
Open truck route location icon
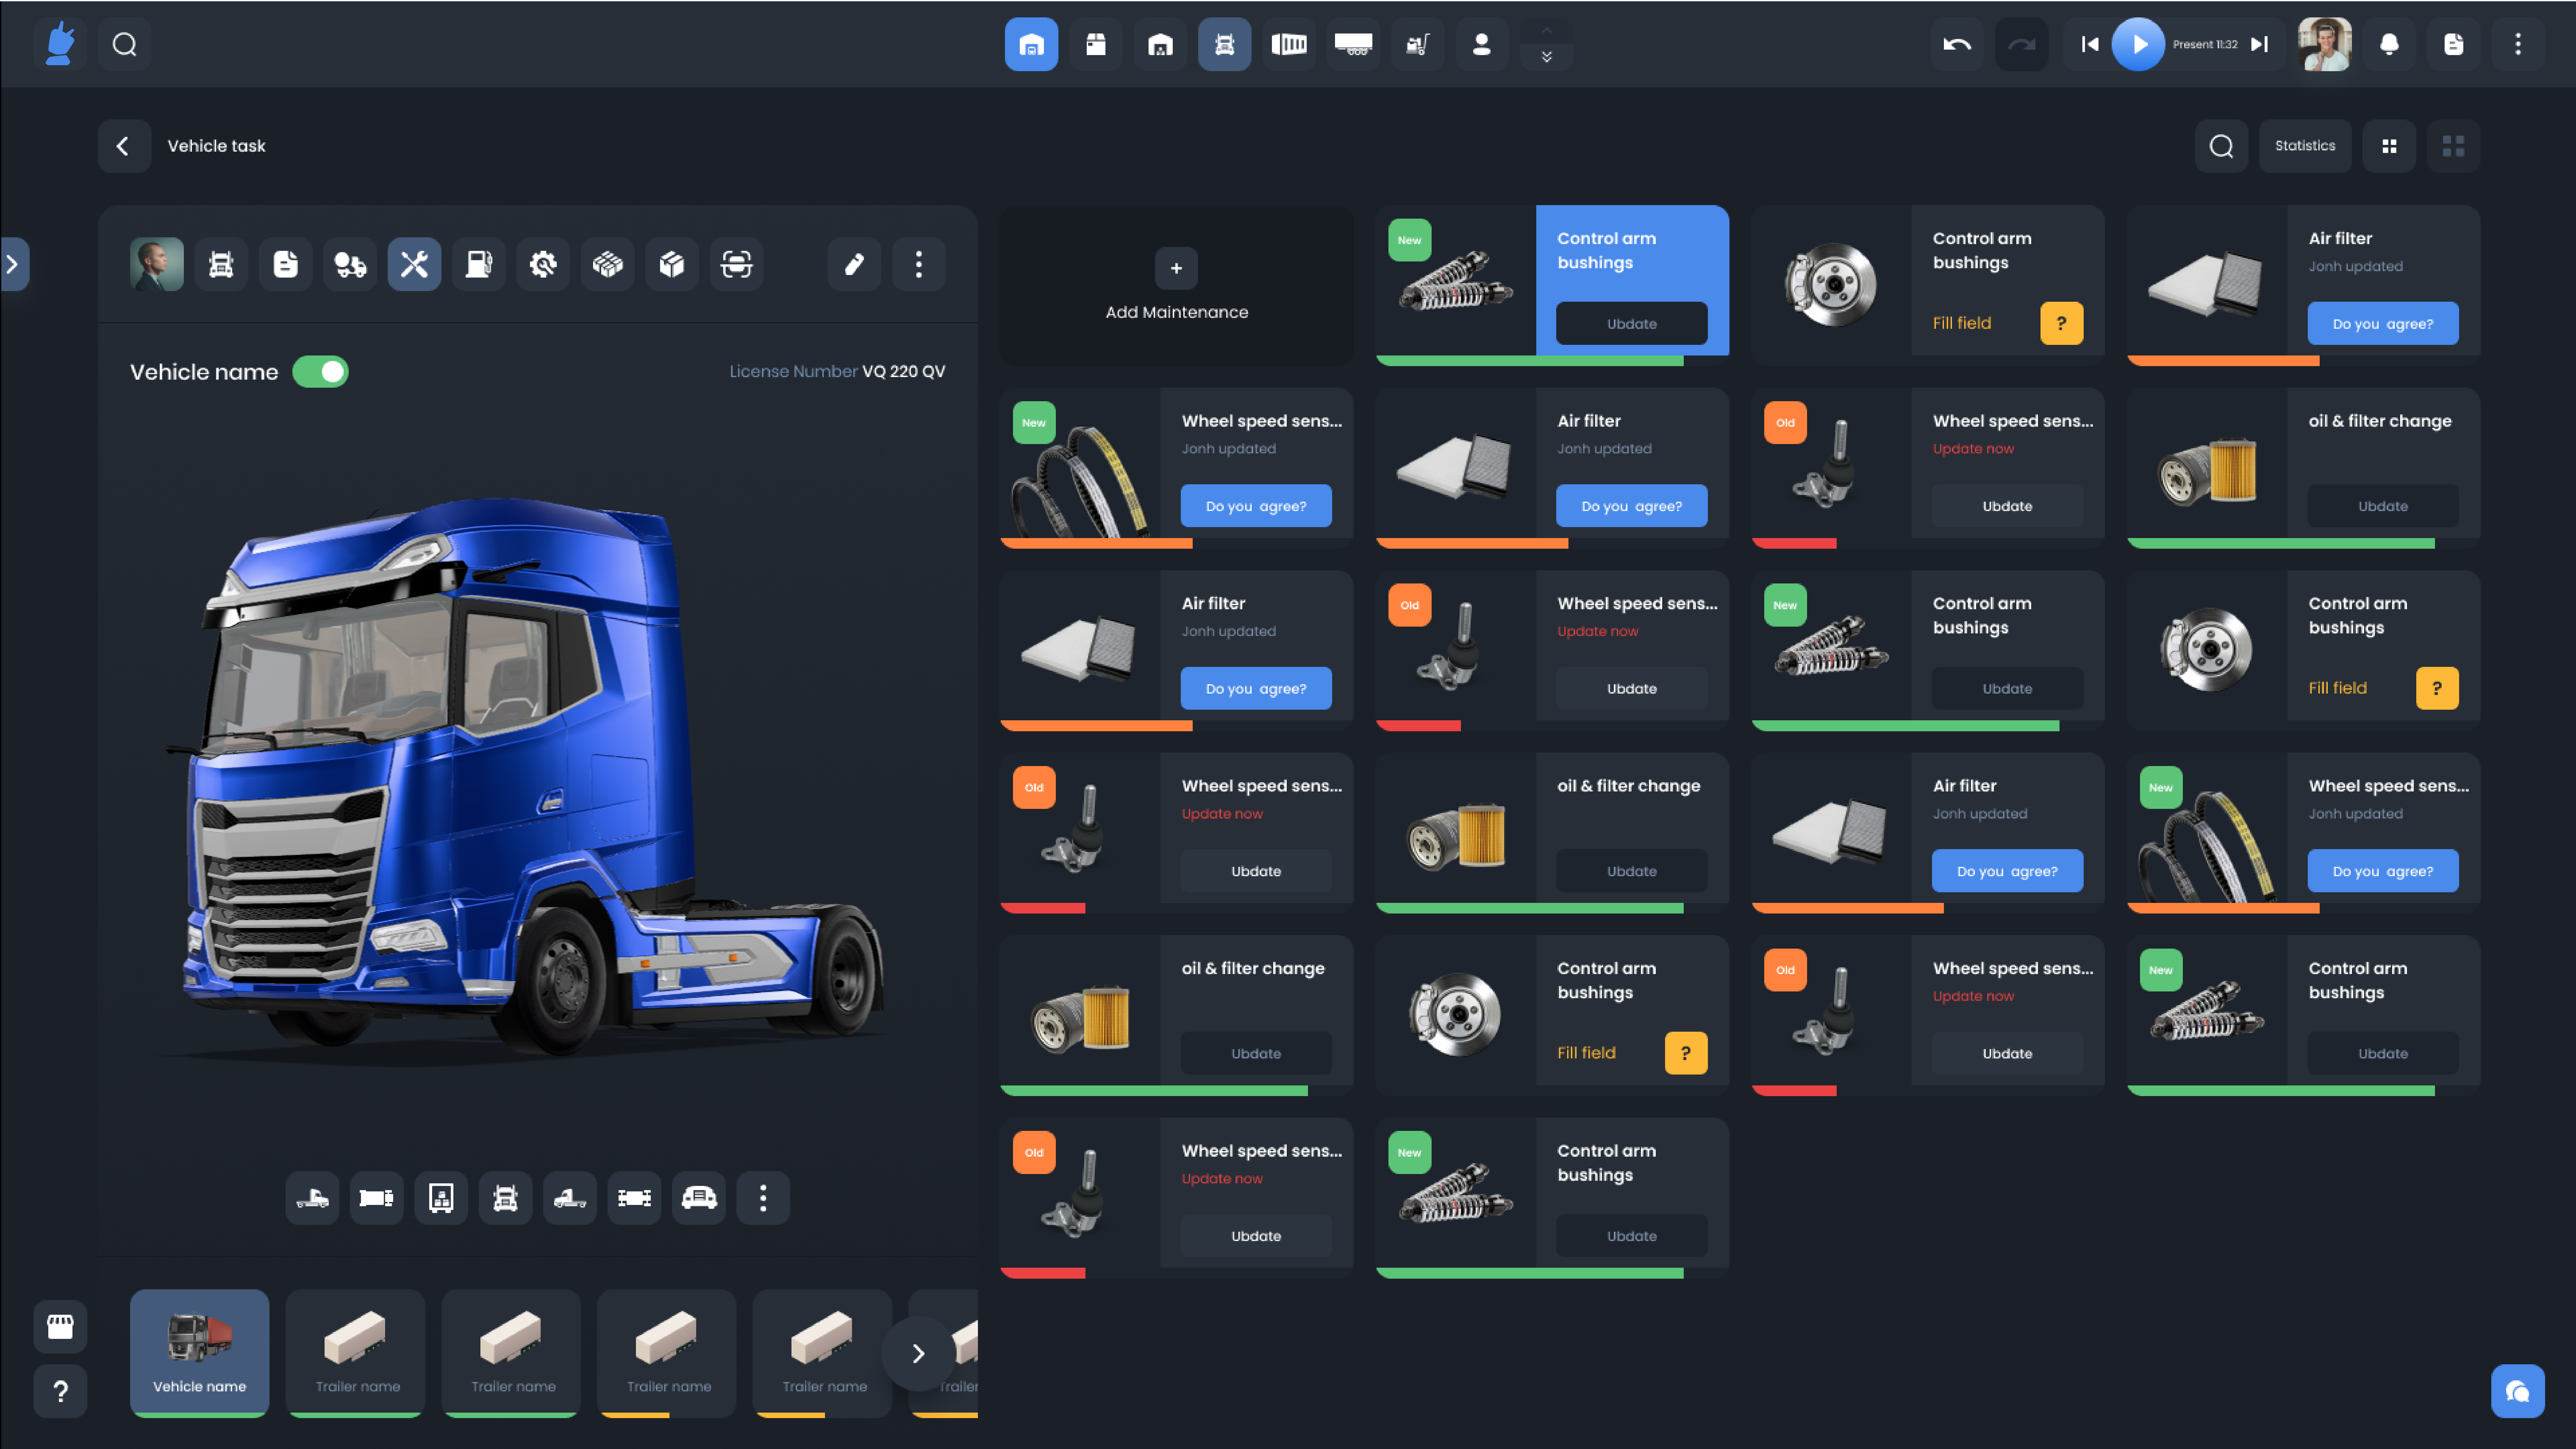pyautogui.click(x=350, y=264)
